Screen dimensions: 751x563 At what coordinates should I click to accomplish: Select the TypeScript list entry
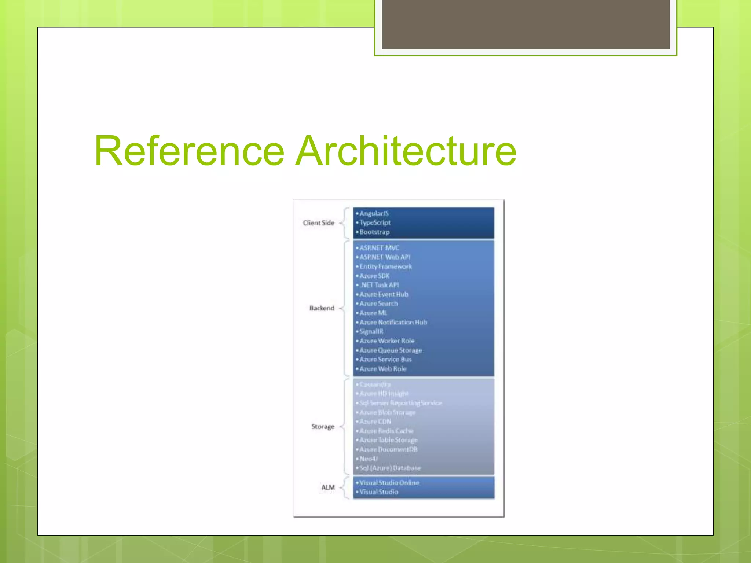click(x=375, y=222)
